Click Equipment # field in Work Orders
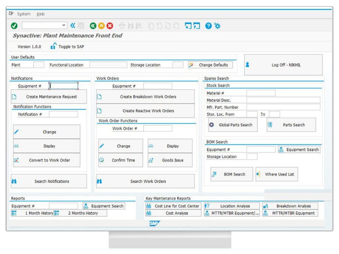The height and width of the screenshot is (254, 339). [158, 86]
